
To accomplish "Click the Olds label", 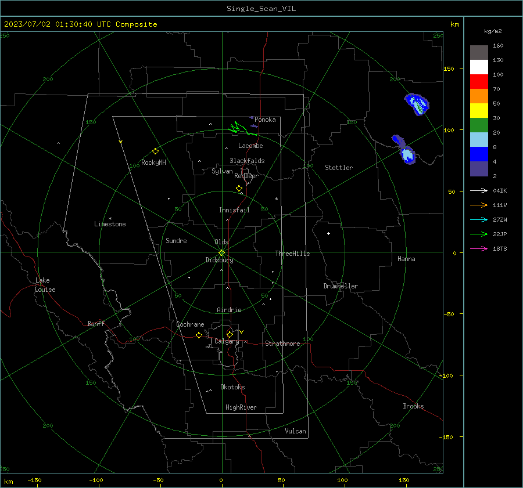I will tap(221, 242).
